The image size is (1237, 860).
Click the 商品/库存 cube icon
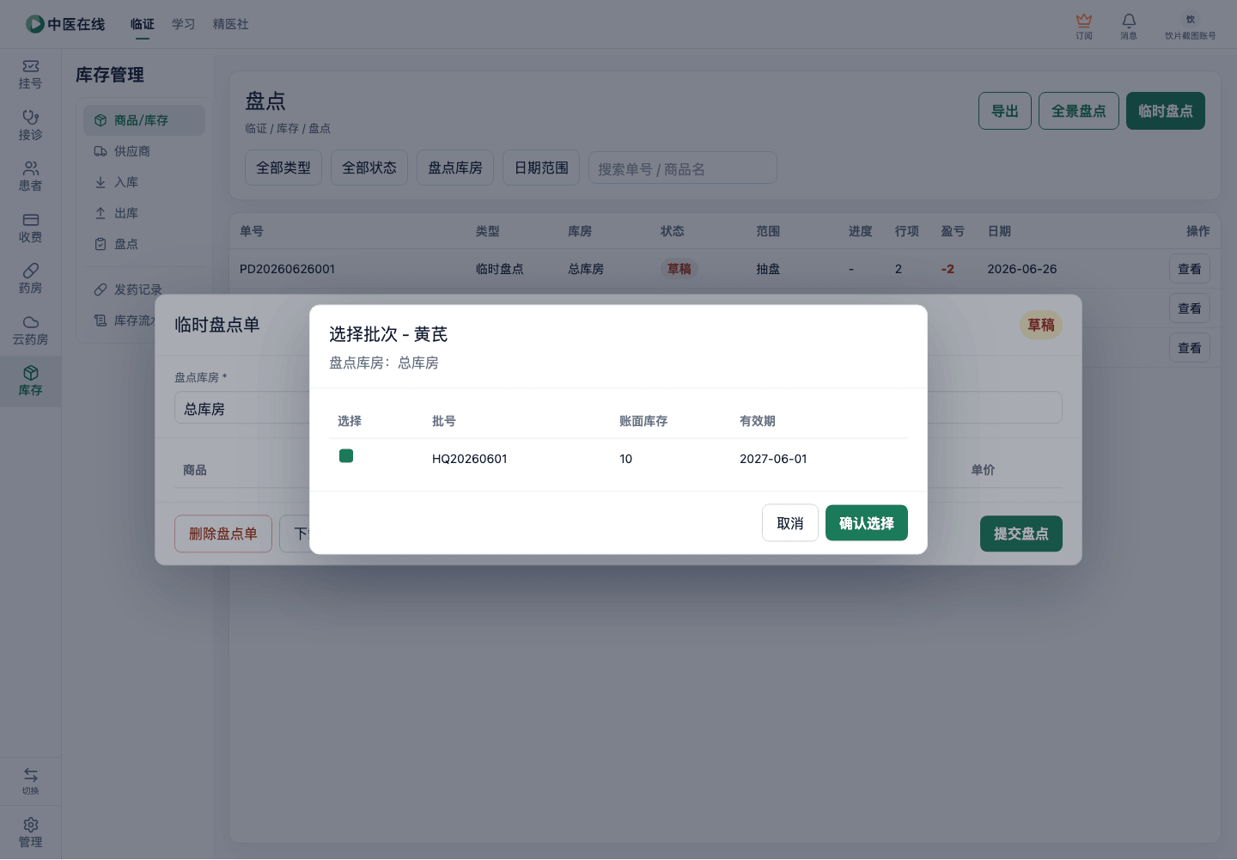[101, 120]
